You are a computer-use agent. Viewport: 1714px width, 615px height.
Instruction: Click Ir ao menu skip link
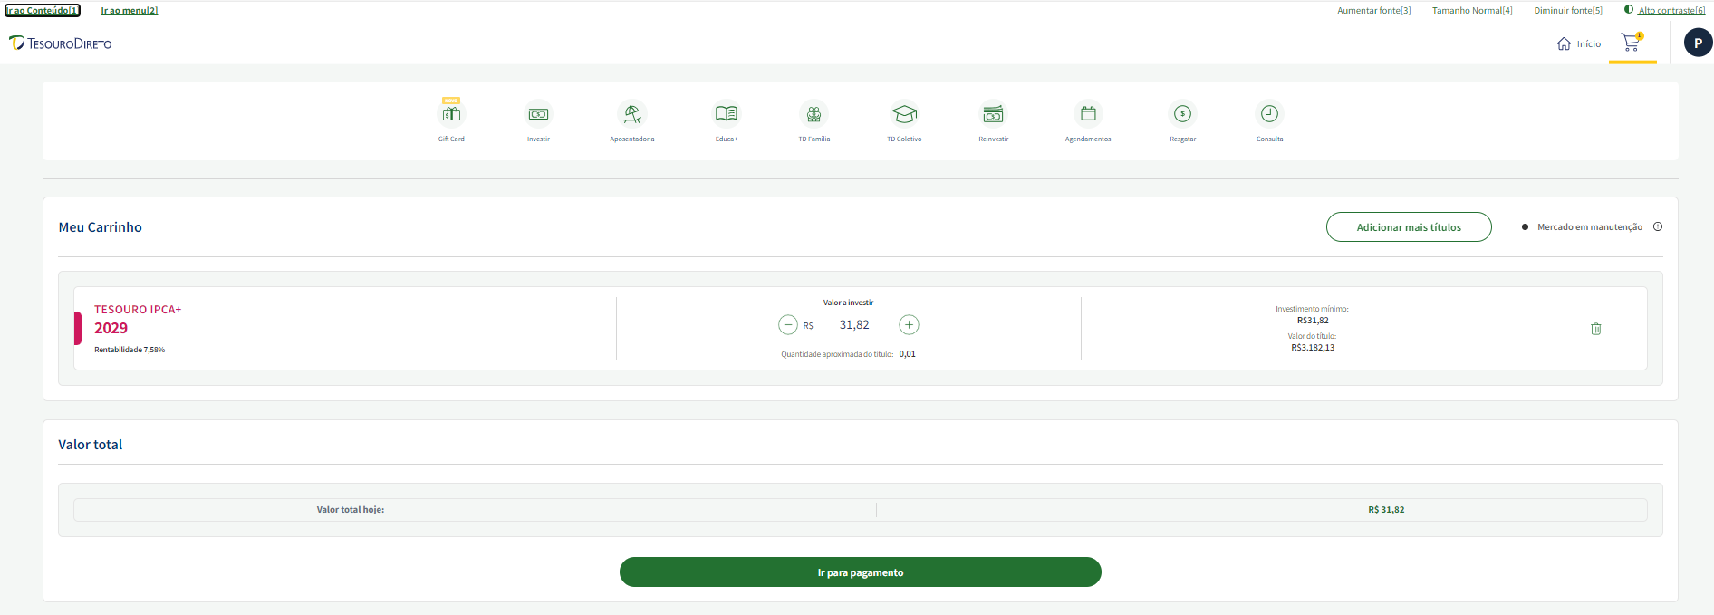click(x=130, y=11)
